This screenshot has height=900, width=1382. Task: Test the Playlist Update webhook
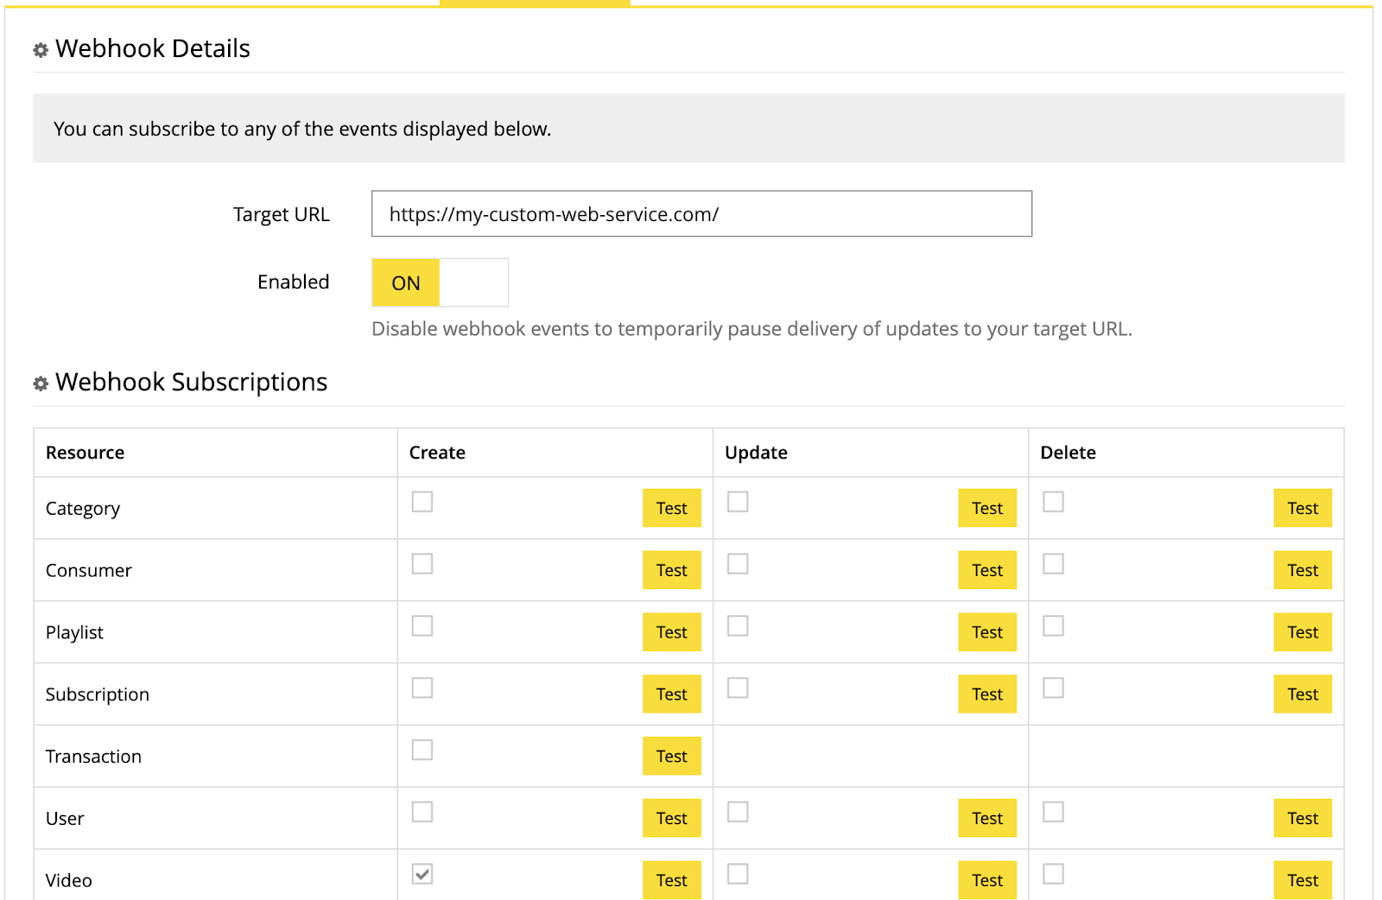(986, 631)
